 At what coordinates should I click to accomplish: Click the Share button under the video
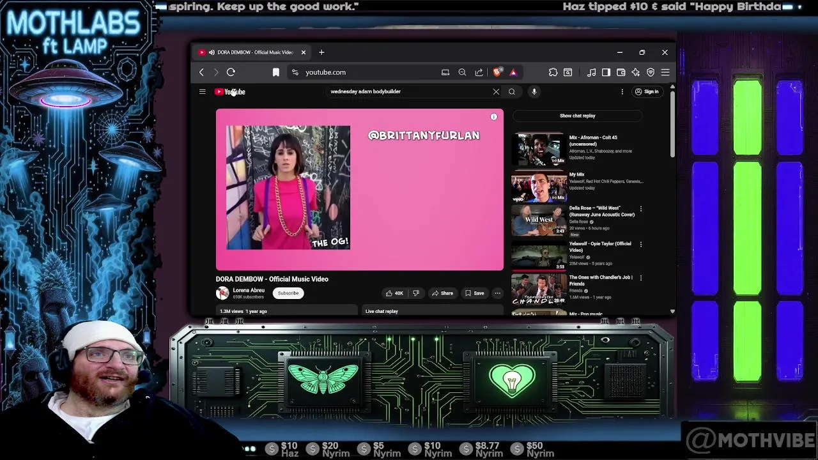tap(442, 293)
